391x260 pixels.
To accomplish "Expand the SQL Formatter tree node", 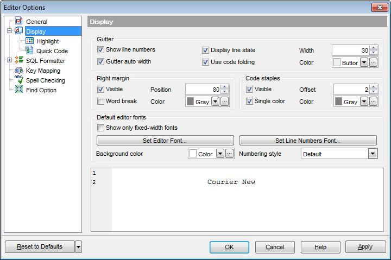I will tap(9, 61).
